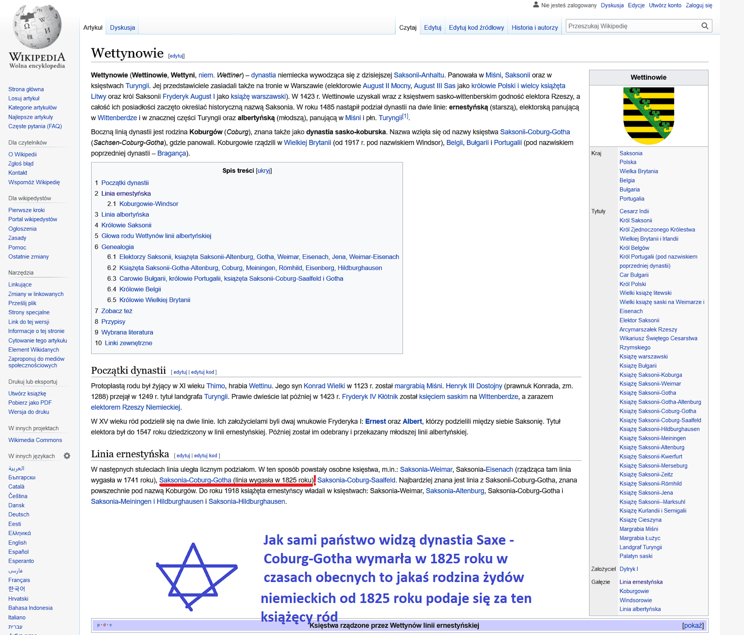Open Saksonia-Coburg-Saalfeld link

pyautogui.click(x=356, y=480)
